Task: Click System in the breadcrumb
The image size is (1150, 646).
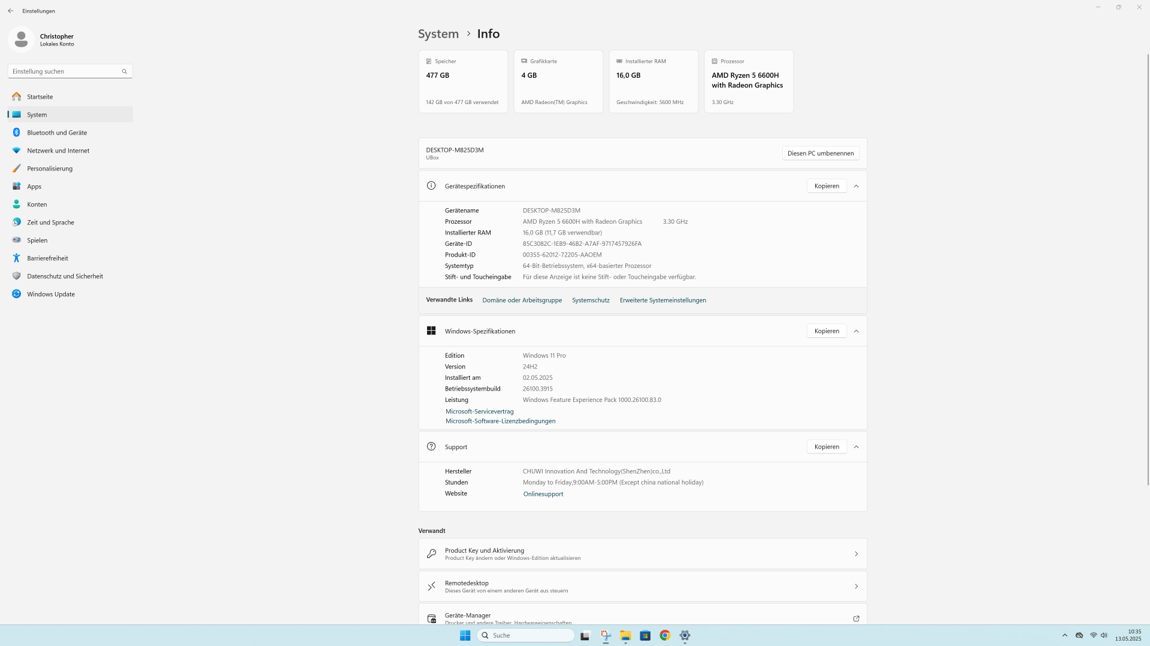Action: pyautogui.click(x=438, y=34)
